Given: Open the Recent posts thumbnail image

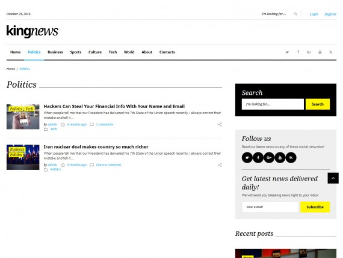Looking at the screenshot, I should click(286, 253).
